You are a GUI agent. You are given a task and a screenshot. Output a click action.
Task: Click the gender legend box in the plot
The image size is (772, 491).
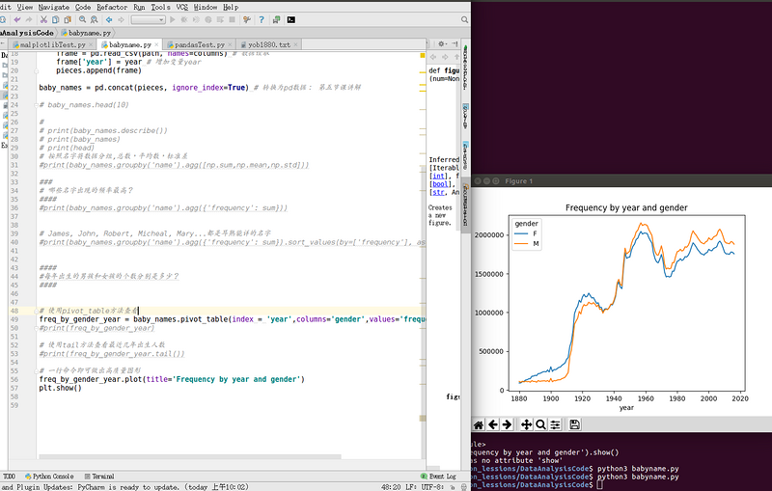(x=526, y=234)
